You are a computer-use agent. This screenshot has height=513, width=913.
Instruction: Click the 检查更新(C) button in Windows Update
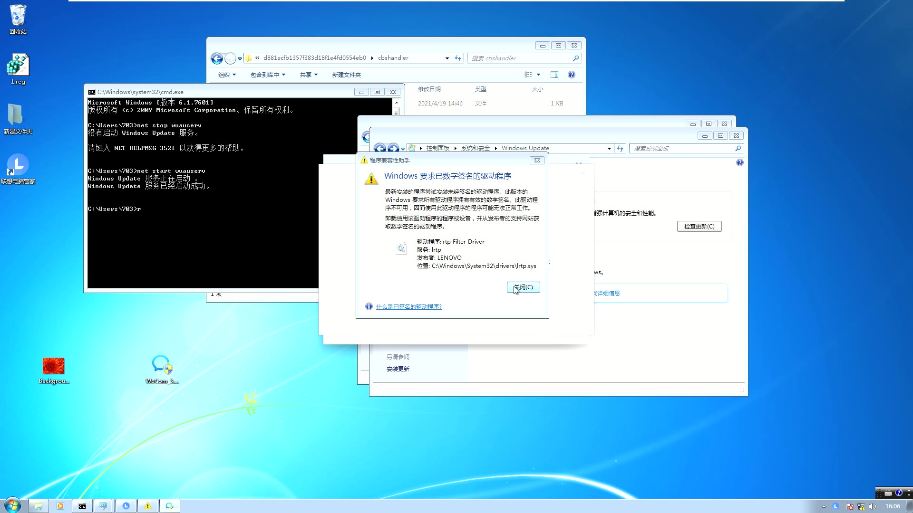click(699, 226)
